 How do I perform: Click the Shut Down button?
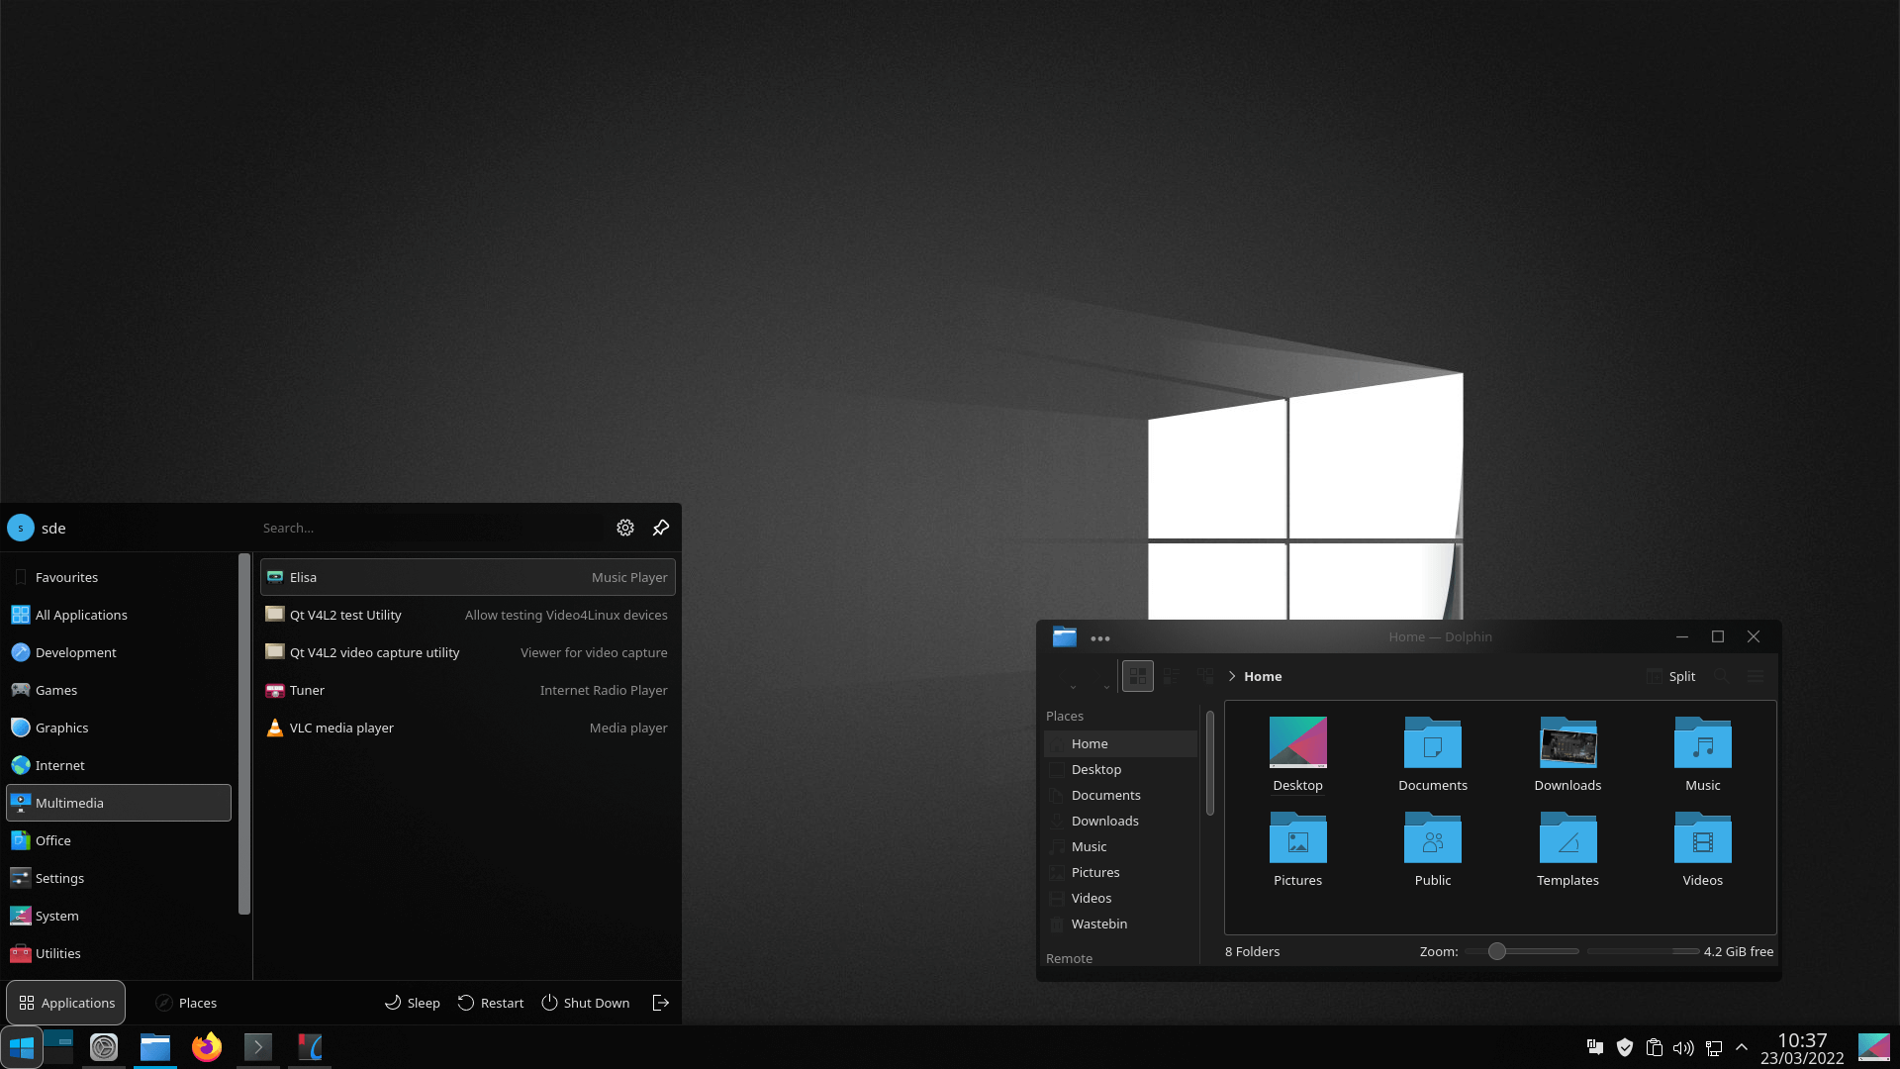click(586, 1003)
